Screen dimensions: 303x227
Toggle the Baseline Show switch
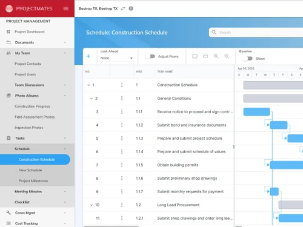tap(248, 59)
